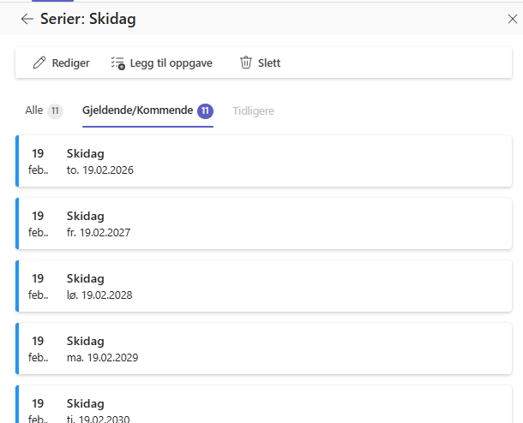Close the Skidag series panel

coord(513,19)
